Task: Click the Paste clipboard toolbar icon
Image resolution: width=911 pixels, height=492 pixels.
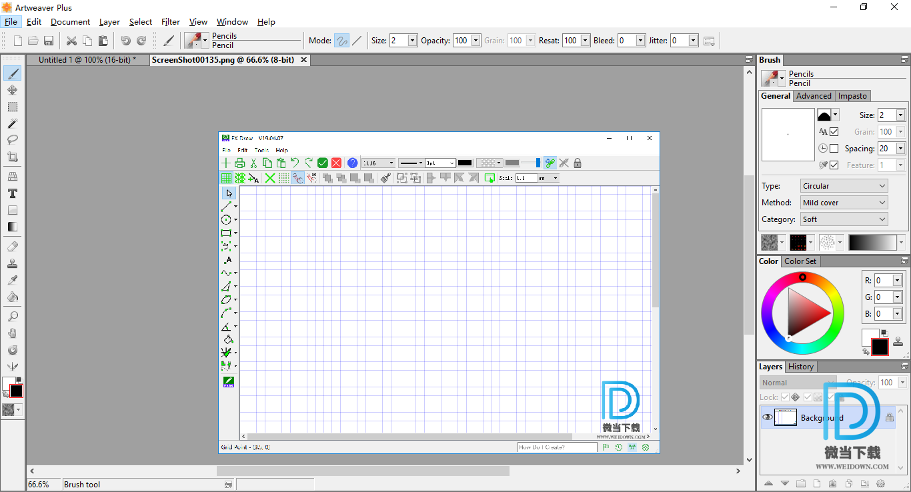Action: pos(103,41)
